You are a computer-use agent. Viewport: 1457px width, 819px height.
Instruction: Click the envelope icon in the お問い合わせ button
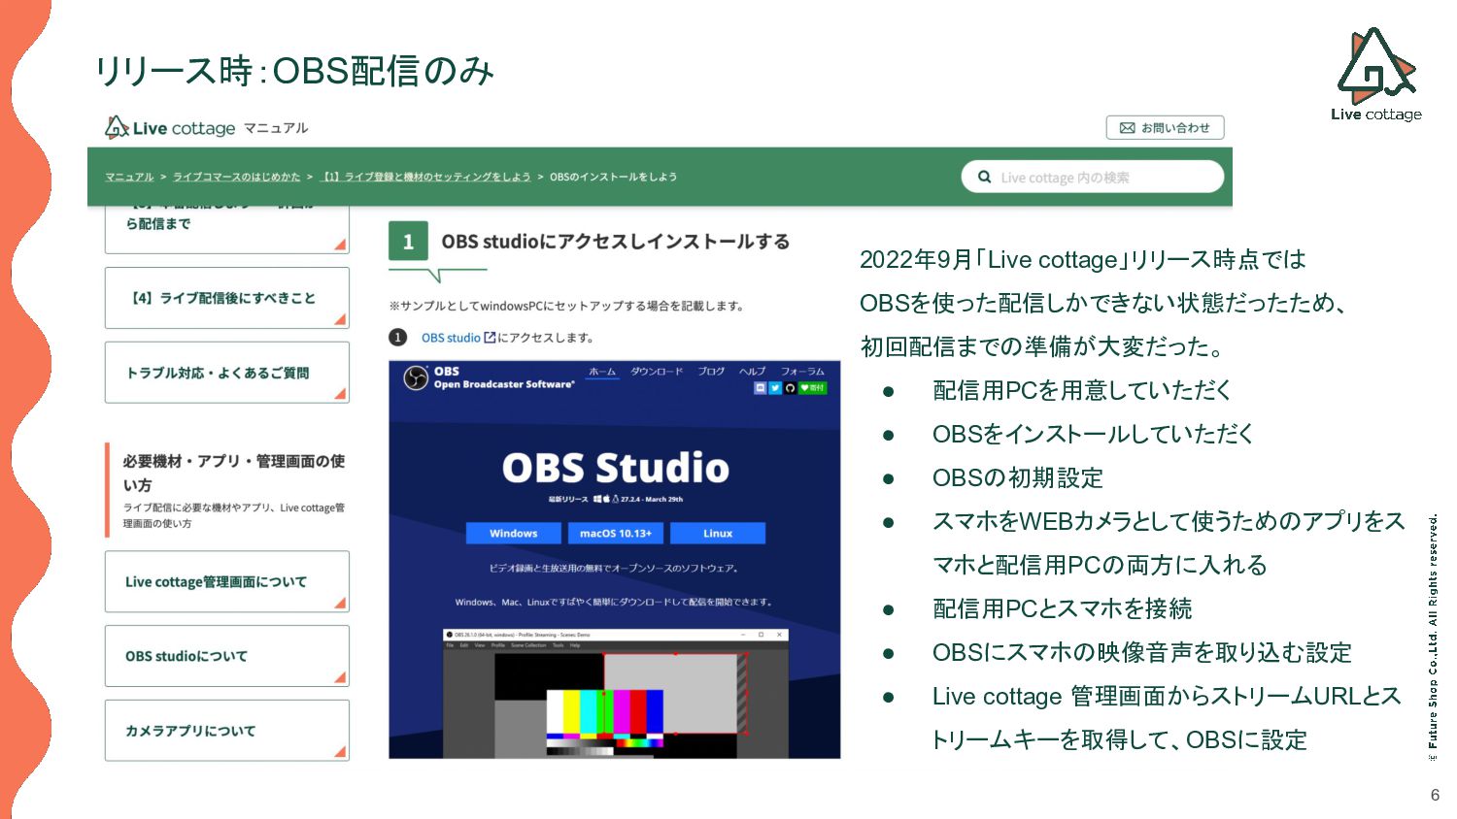tap(1127, 128)
